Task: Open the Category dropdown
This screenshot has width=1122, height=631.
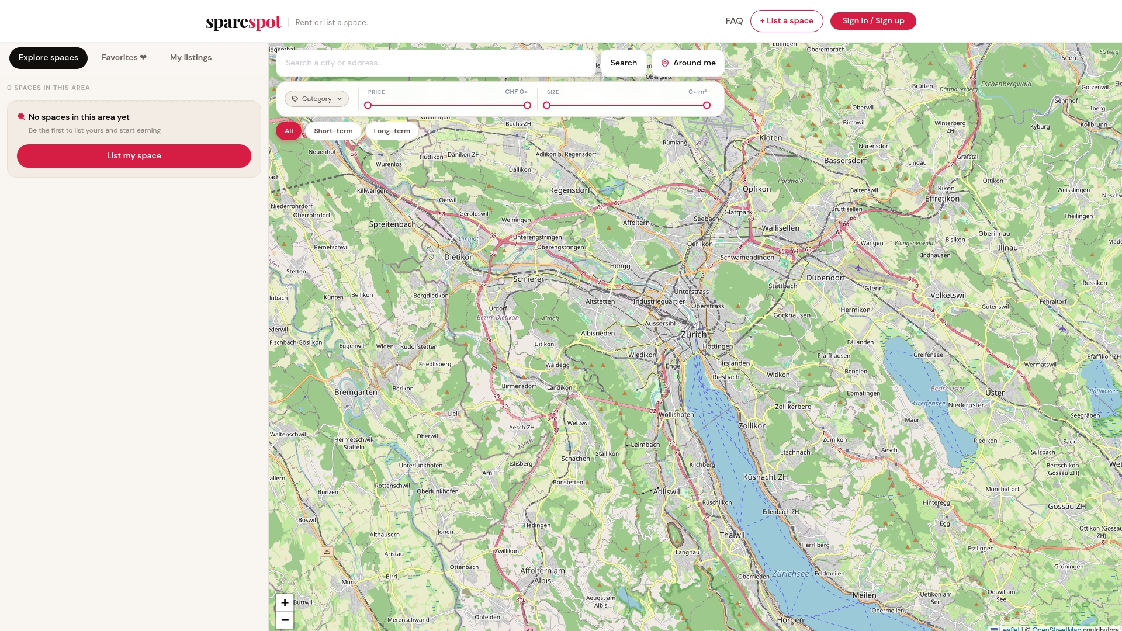Action: pyautogui.click(x=317, y=99)
